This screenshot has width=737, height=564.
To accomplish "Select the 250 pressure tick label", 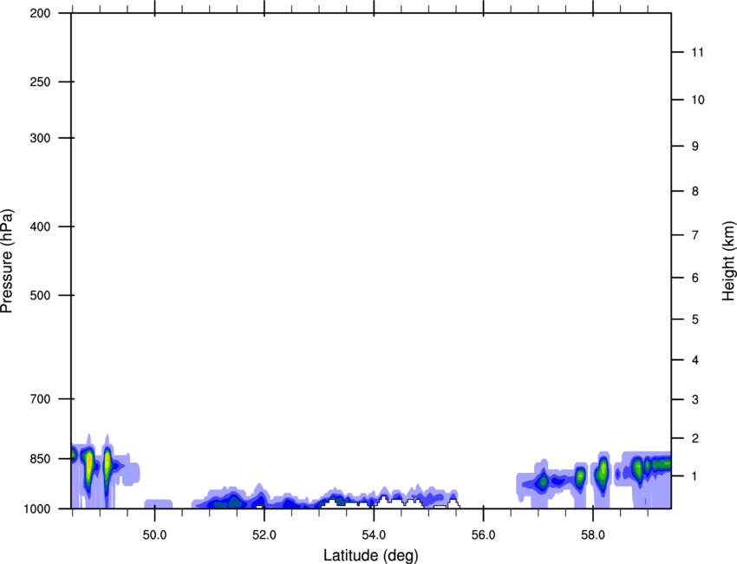I will 40,82.
